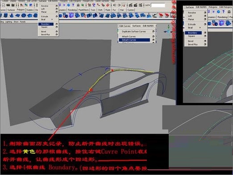
Task: Choose Square in the left Surfaces menu
Action: point(44,27)
